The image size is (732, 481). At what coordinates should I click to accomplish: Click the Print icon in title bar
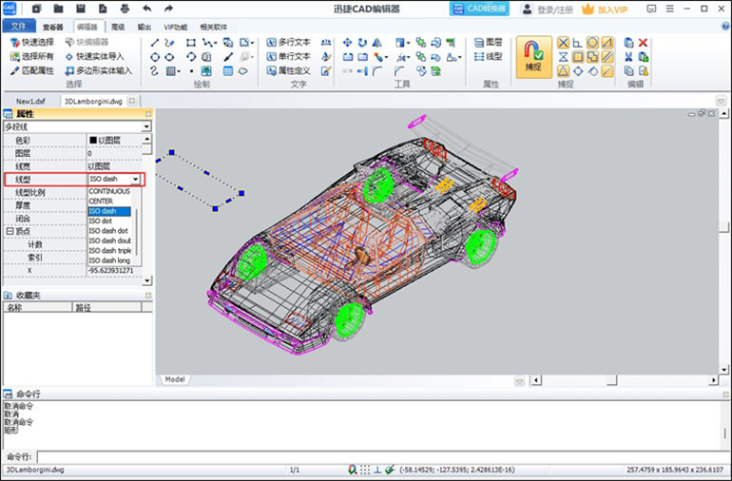(x=125, y=9)
